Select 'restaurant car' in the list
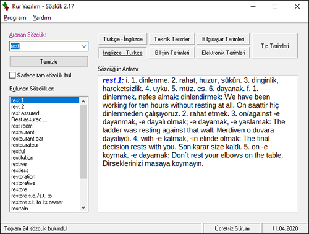 click(x=44, y=139)
